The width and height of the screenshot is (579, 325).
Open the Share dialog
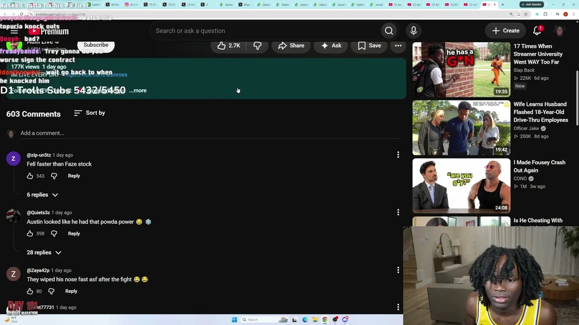click(291, 46)
